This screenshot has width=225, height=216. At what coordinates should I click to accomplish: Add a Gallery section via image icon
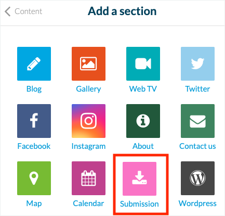point(88,63)
